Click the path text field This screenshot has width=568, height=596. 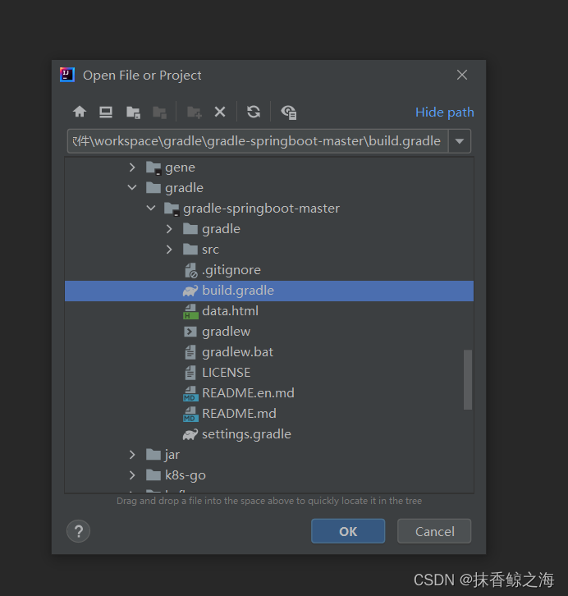tap(258, 141)
